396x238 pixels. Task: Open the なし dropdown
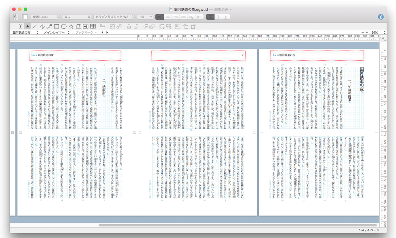(77, 17)
